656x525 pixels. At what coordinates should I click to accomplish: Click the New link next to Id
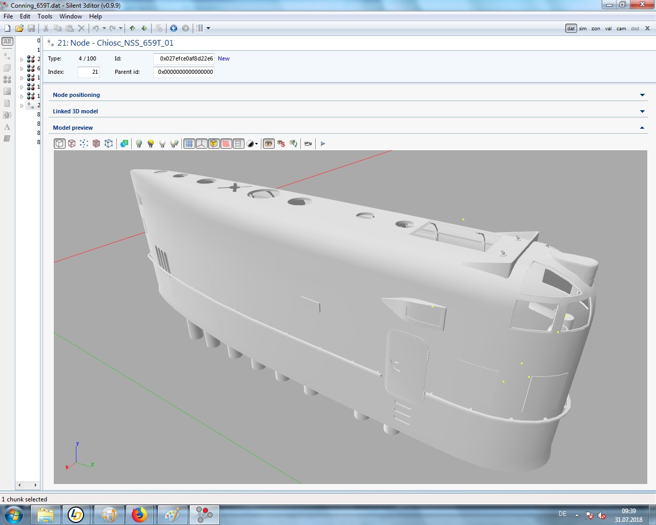(x=223, y=58)
